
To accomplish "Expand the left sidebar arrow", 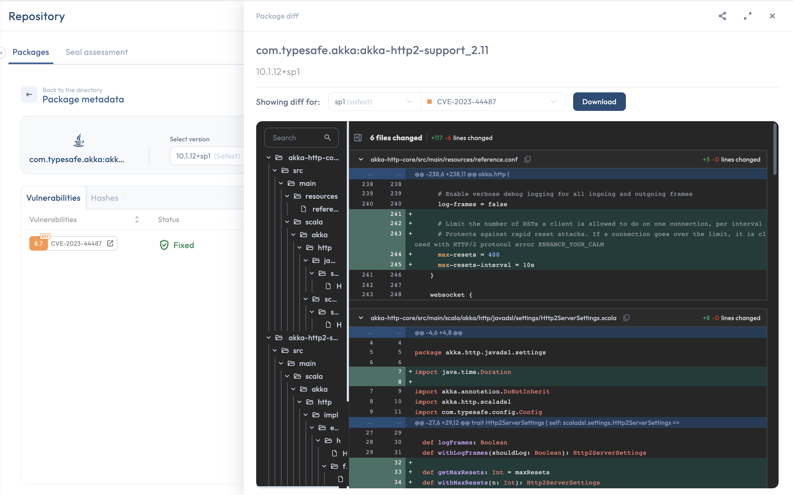I will tap(2, 52).
